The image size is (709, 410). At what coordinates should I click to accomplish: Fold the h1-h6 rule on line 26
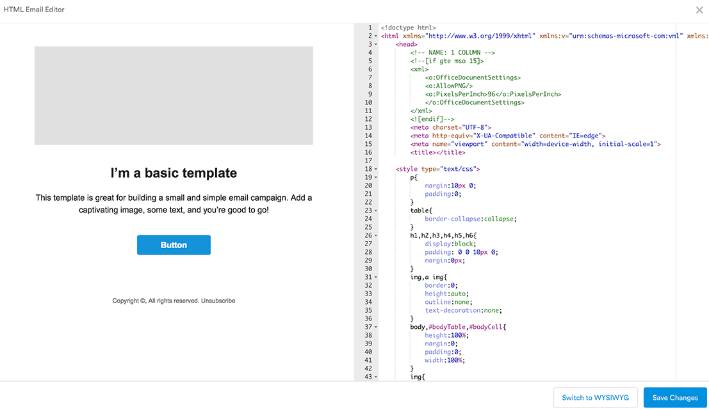pos(376,236)
